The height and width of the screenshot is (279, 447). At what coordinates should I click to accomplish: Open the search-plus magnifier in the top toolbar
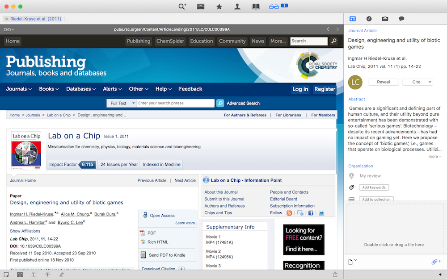(182, 6)
